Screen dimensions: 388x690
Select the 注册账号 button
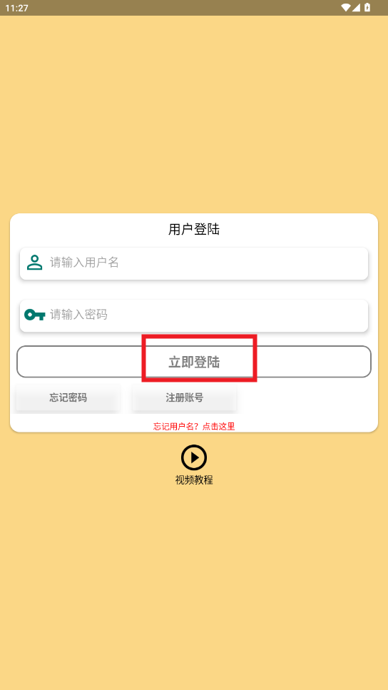coord(185,398)
